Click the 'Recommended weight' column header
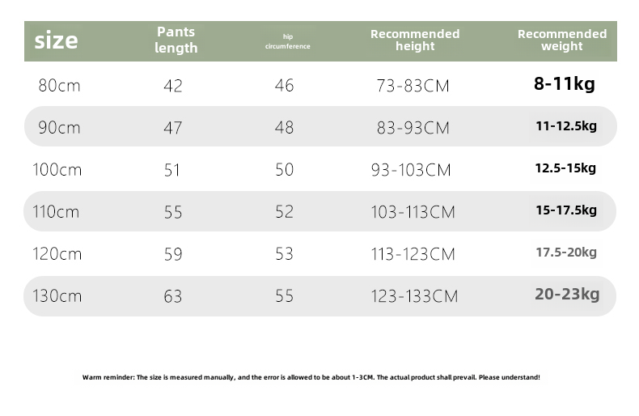The height and width of the screenshot is (416, 639). point(561,40)
